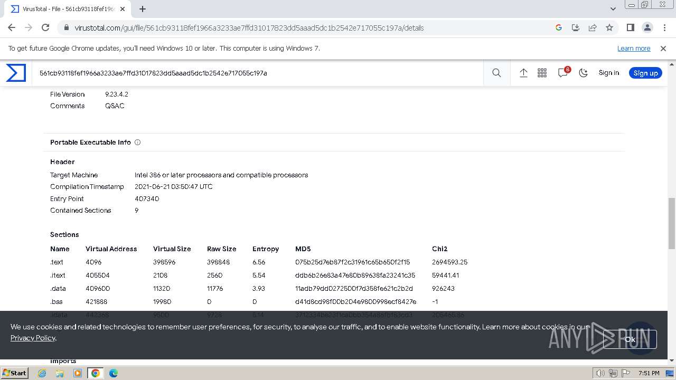Toggle dark mode moon icon

[583, 73]
